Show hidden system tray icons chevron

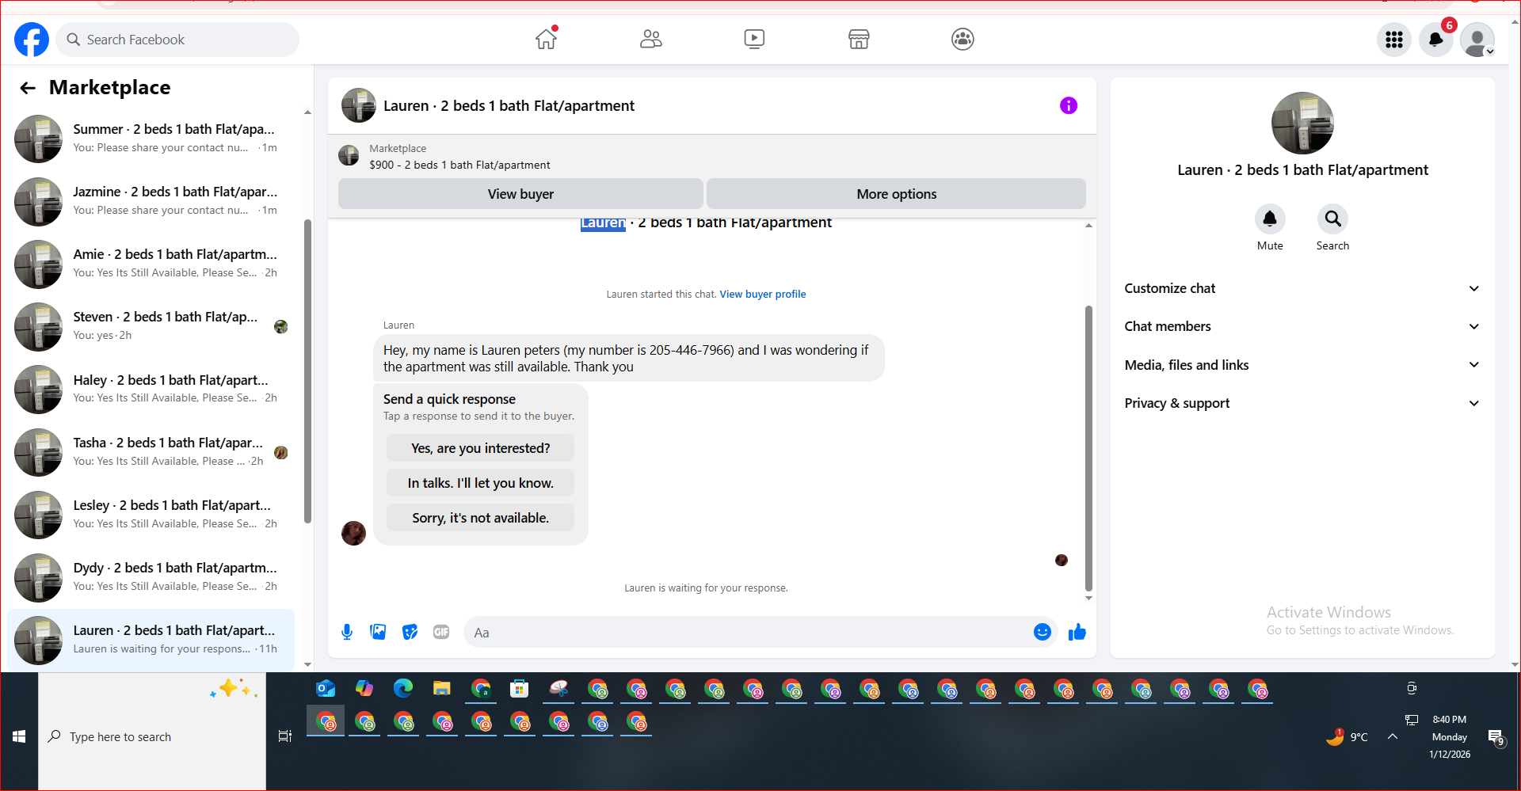(1393, 736)
